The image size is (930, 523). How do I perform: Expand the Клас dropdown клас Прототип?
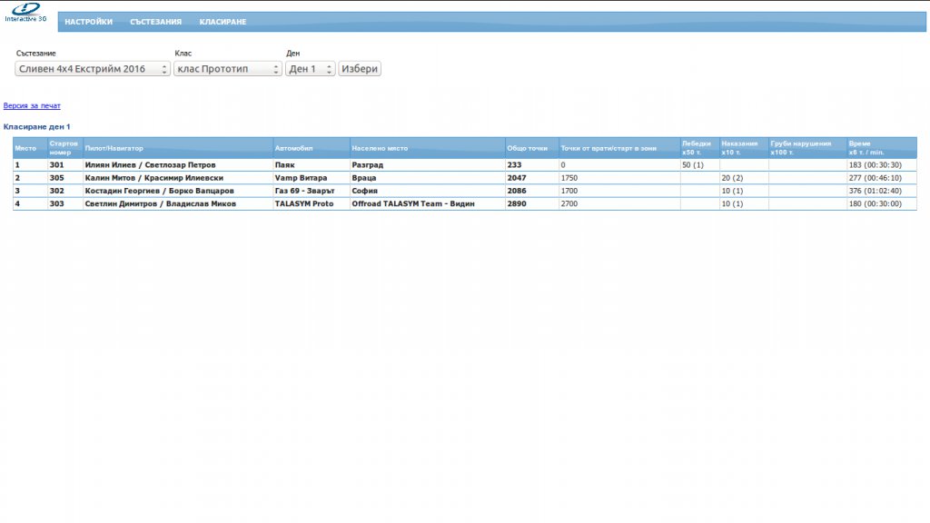228,69
